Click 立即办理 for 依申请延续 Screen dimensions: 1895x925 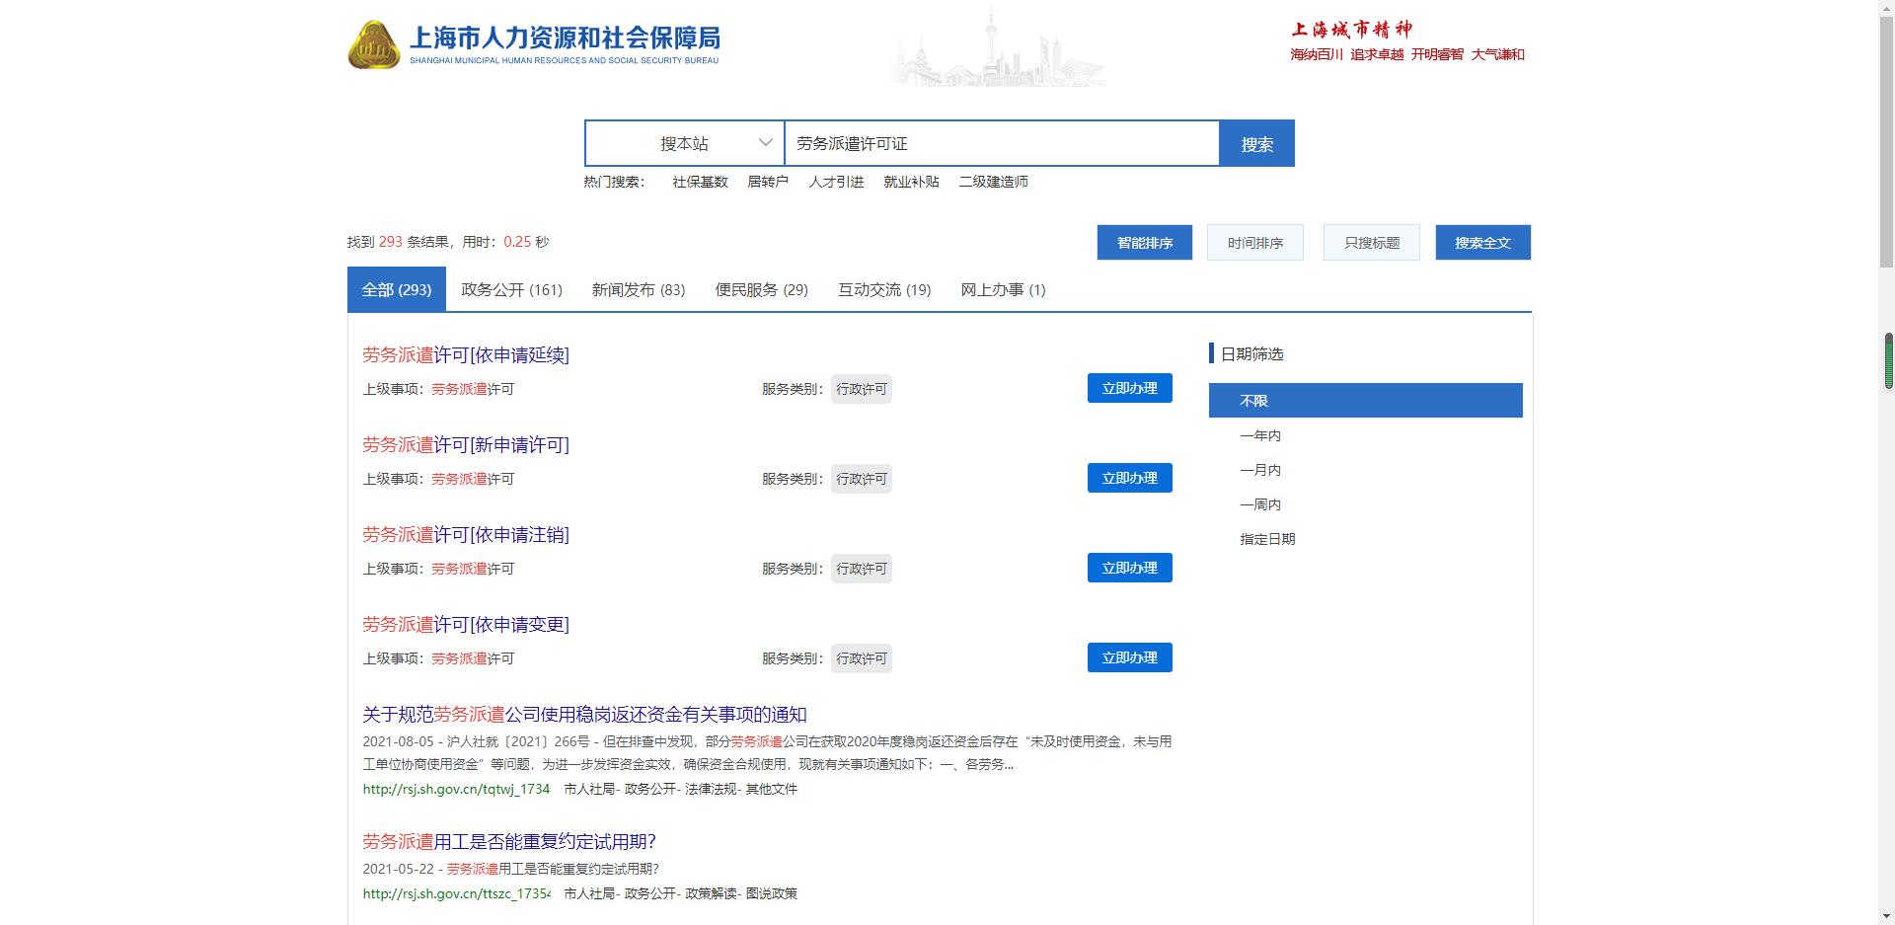[1130, 388]
